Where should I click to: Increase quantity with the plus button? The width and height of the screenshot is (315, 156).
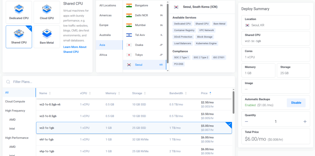(305, 122)
